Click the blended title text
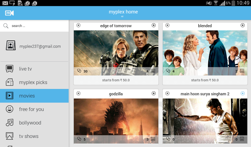Screen dimensions: 251x147 [205, 26]
